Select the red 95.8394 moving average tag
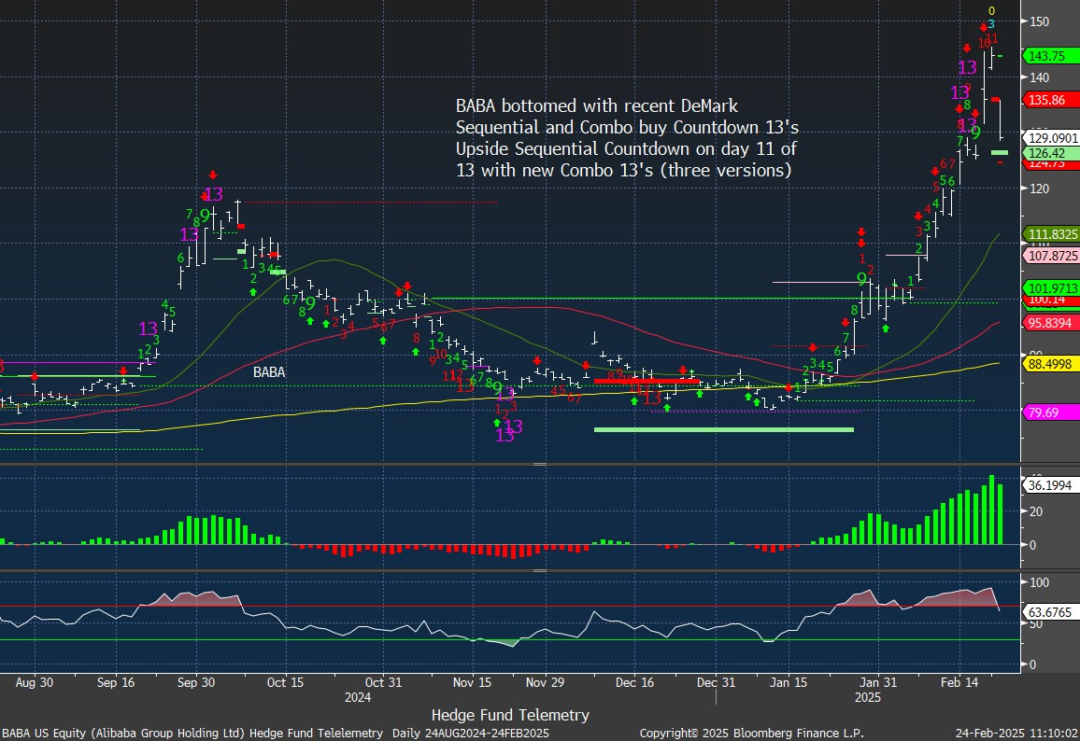 (1049, 322)
